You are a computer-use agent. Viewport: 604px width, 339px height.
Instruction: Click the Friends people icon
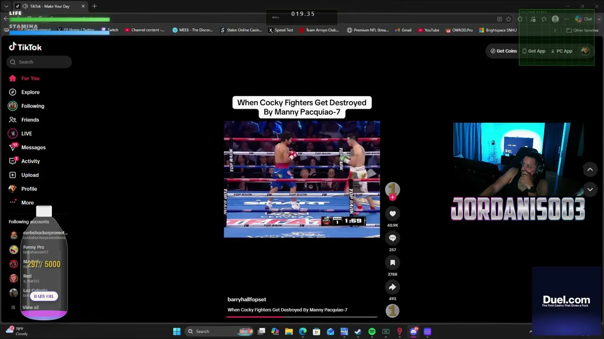[x=13, y=120]
